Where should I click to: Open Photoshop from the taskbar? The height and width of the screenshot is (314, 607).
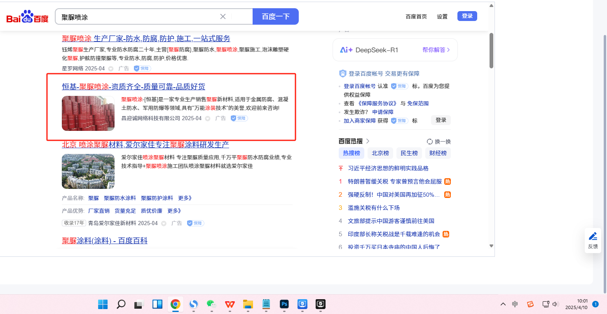(284, 304)
